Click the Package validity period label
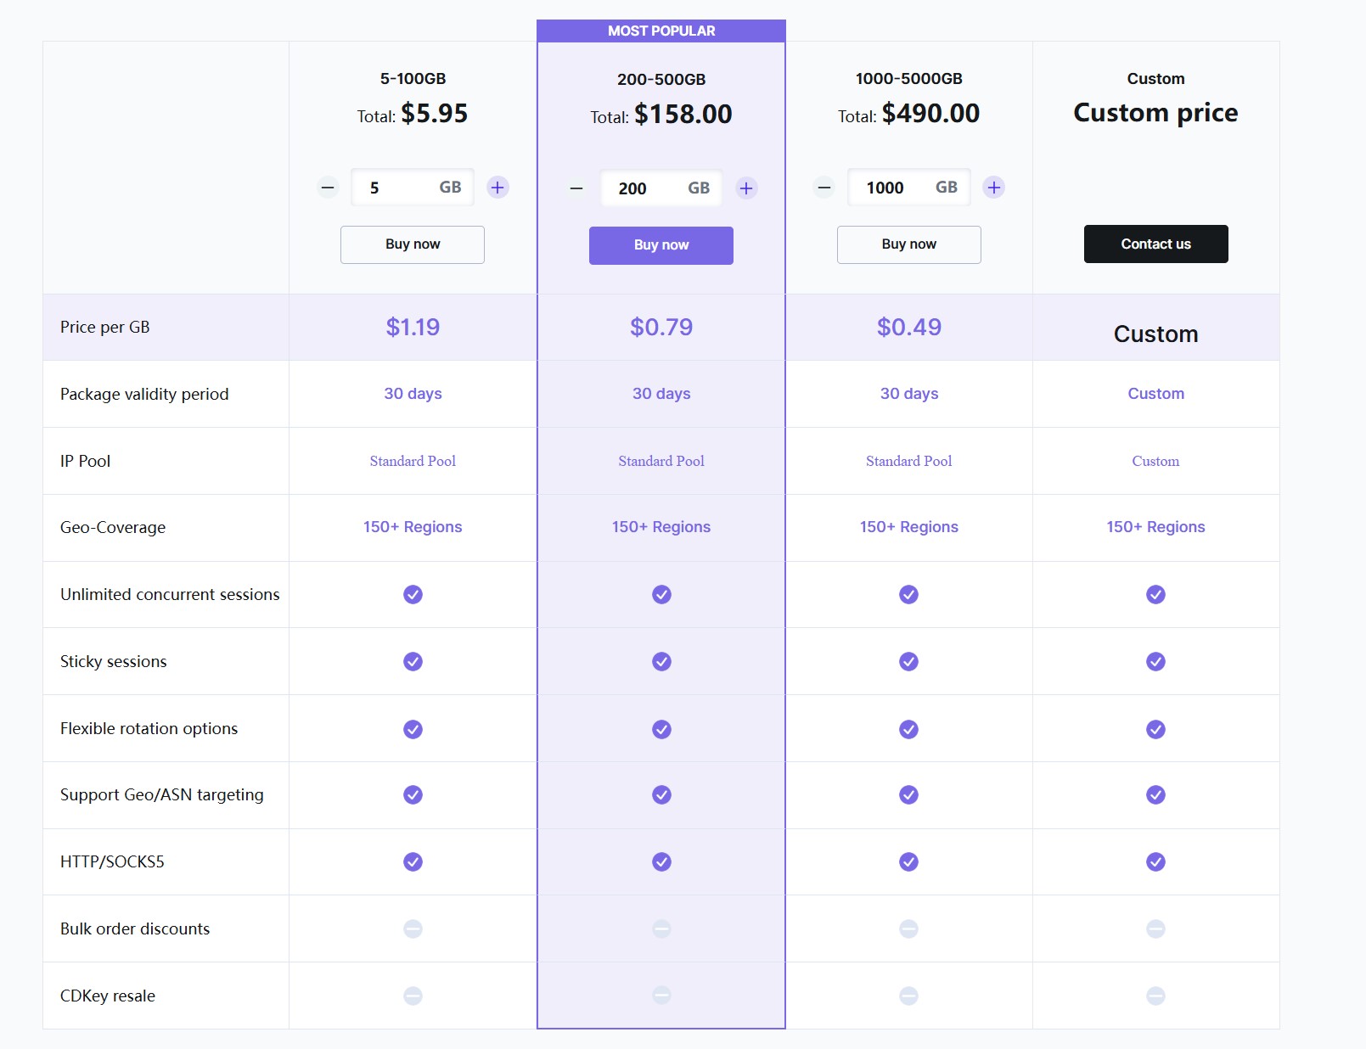This screenshot has height=1049, width=1366. (x=144, y=394)
